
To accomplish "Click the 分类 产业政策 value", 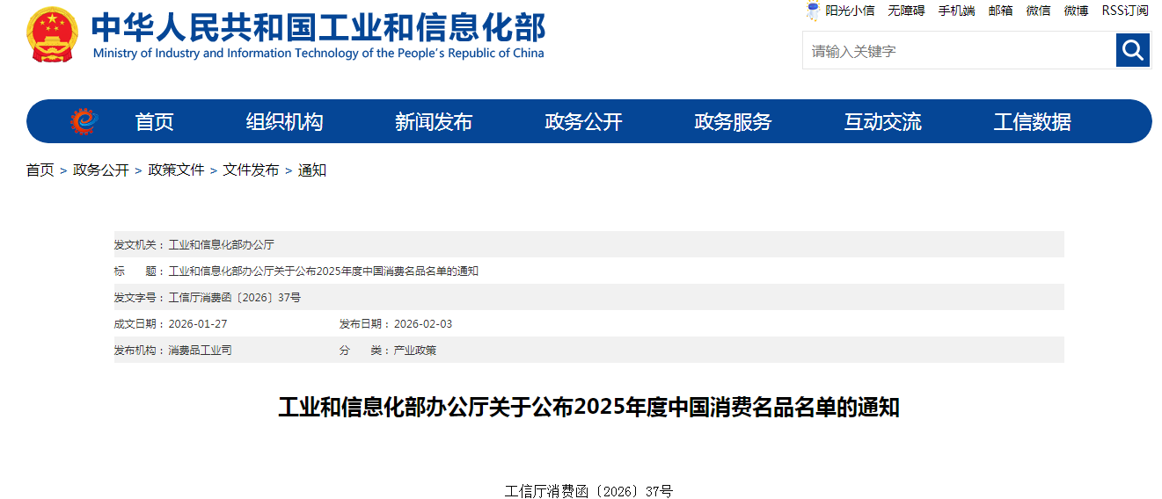I will [x=414, y=350].
